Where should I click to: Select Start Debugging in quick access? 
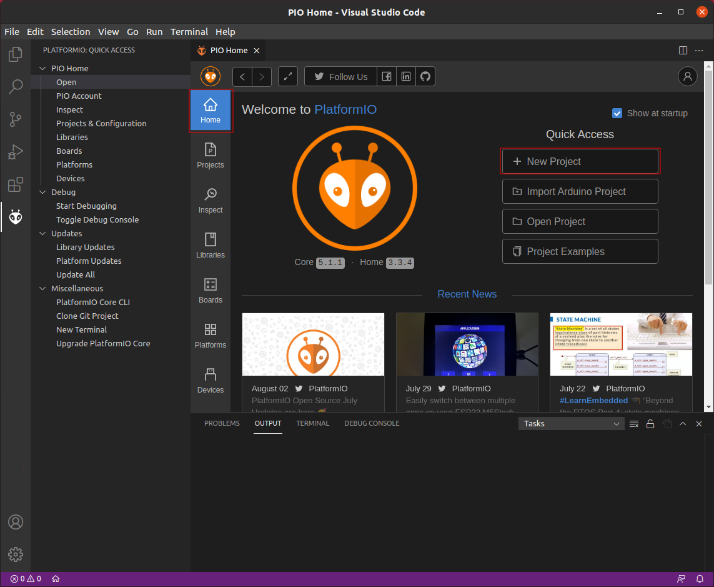point(86,206)
